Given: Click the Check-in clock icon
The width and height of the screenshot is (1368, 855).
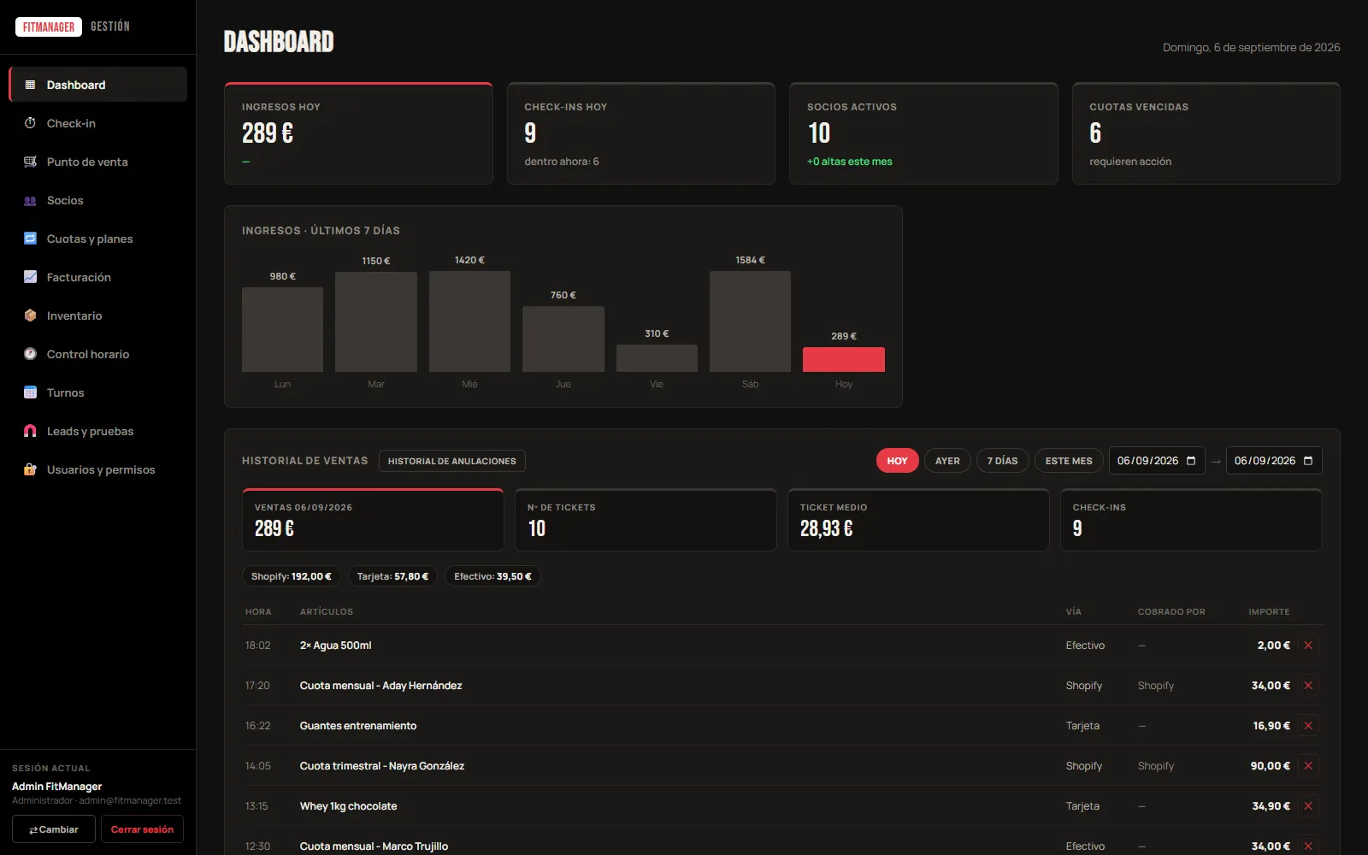Looking at the screenshot, I should [x=30, y=123].
